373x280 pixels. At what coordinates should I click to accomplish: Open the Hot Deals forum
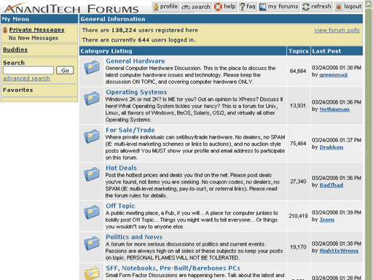click(121, 168)
